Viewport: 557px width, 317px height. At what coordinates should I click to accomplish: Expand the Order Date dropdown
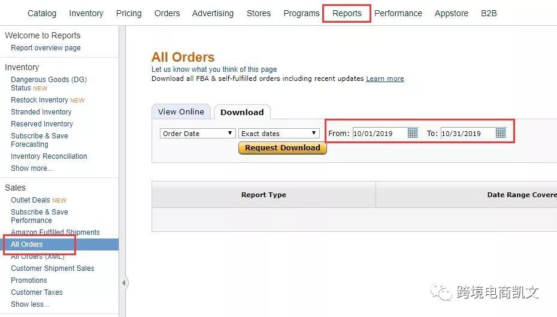198,134
